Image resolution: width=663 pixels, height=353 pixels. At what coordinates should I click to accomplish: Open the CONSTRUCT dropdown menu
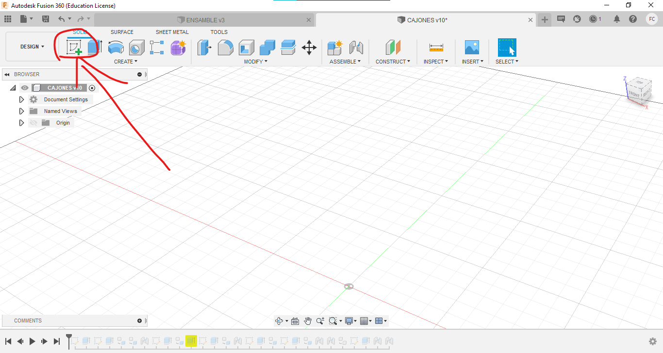tap(393, 62)
